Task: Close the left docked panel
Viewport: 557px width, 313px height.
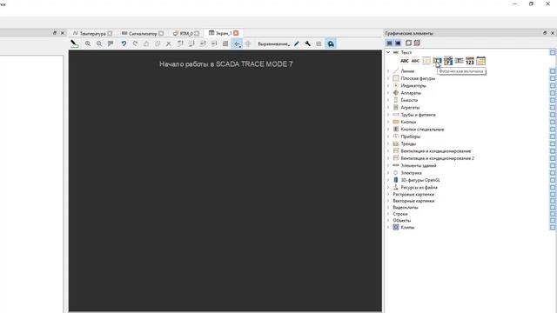Action: 63,33
